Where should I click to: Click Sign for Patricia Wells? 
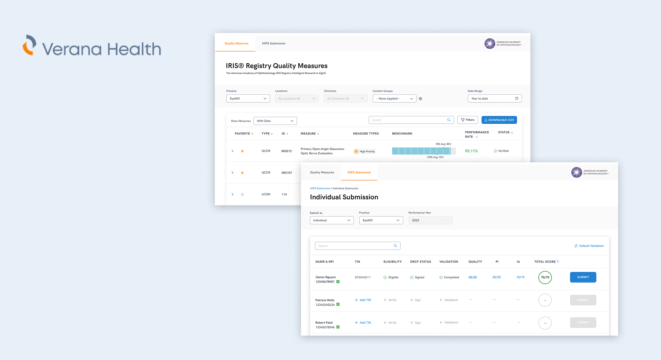(x=415, y=300)
